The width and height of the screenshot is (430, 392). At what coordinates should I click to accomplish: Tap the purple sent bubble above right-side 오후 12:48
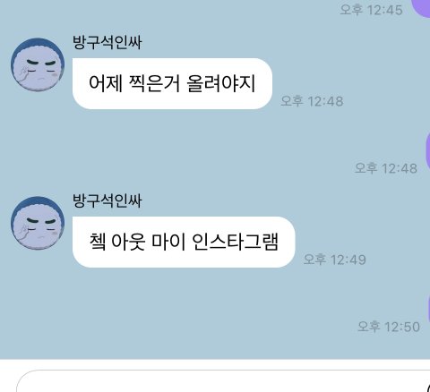click(x=427, y=150)
